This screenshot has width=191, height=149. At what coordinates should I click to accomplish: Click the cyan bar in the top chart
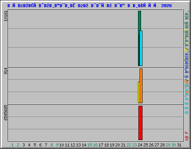(x=141, y=48)
